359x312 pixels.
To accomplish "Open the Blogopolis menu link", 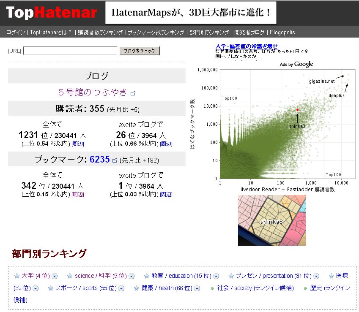I will tap(282, 32).
